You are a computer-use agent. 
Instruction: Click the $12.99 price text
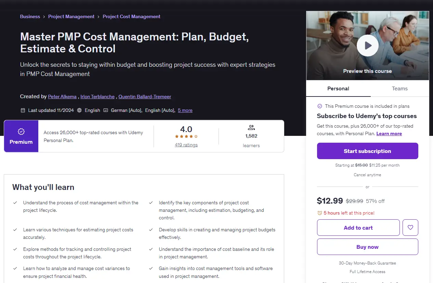[330, 201]
